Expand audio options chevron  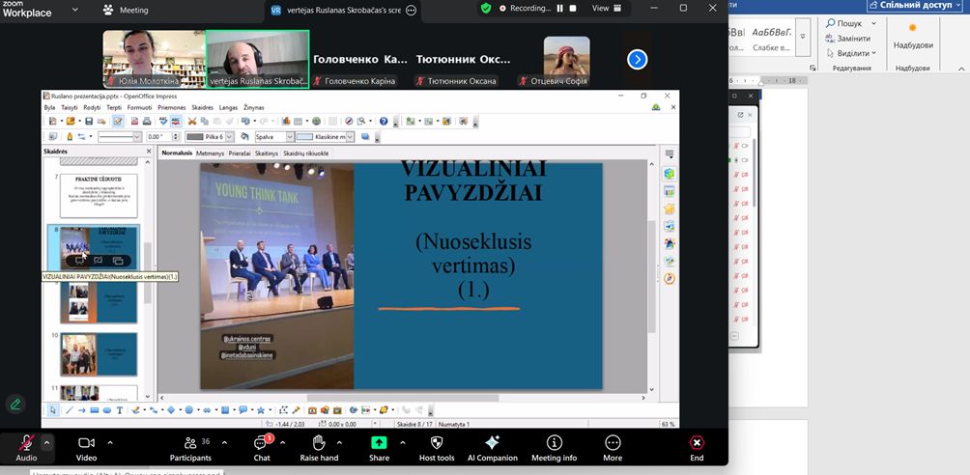tap(47, 442)
